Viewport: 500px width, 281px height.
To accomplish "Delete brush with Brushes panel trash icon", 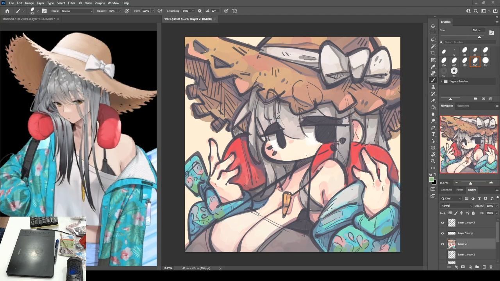I will [x=490, y=99].
